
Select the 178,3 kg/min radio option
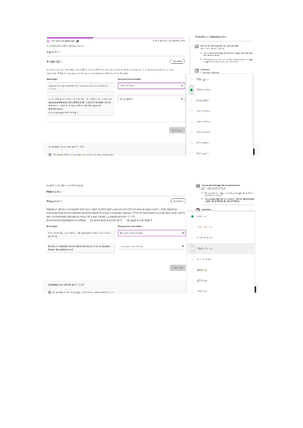(x=191, y=79)
